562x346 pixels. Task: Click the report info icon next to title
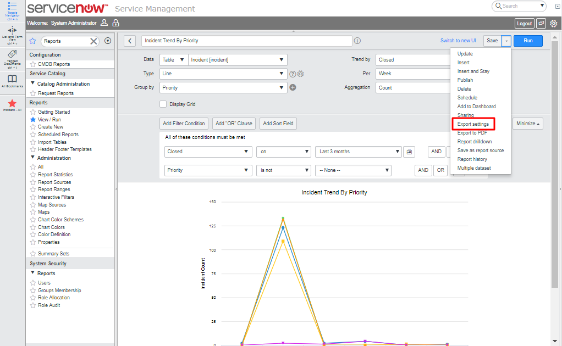pyautogui.click(x=357, y=41)
